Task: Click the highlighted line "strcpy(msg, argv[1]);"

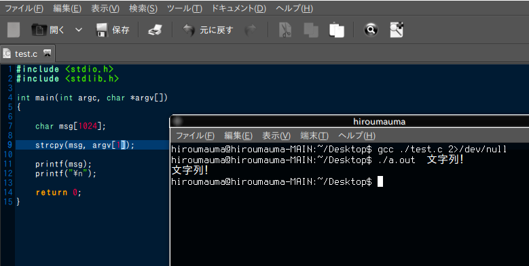Action: point(85,145)
